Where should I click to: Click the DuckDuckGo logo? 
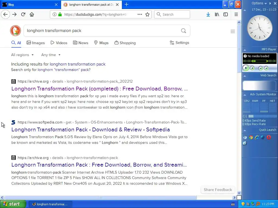[x=15, y=31]
